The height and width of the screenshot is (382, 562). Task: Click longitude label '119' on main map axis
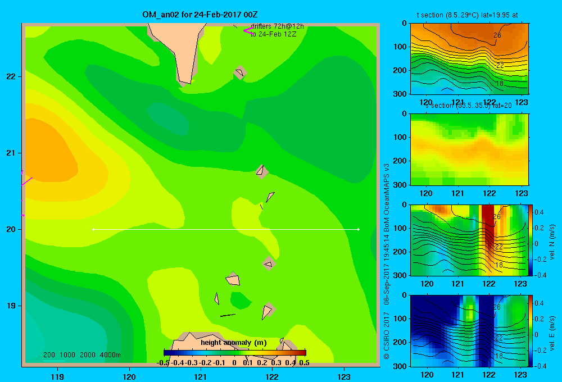point(57,376)
